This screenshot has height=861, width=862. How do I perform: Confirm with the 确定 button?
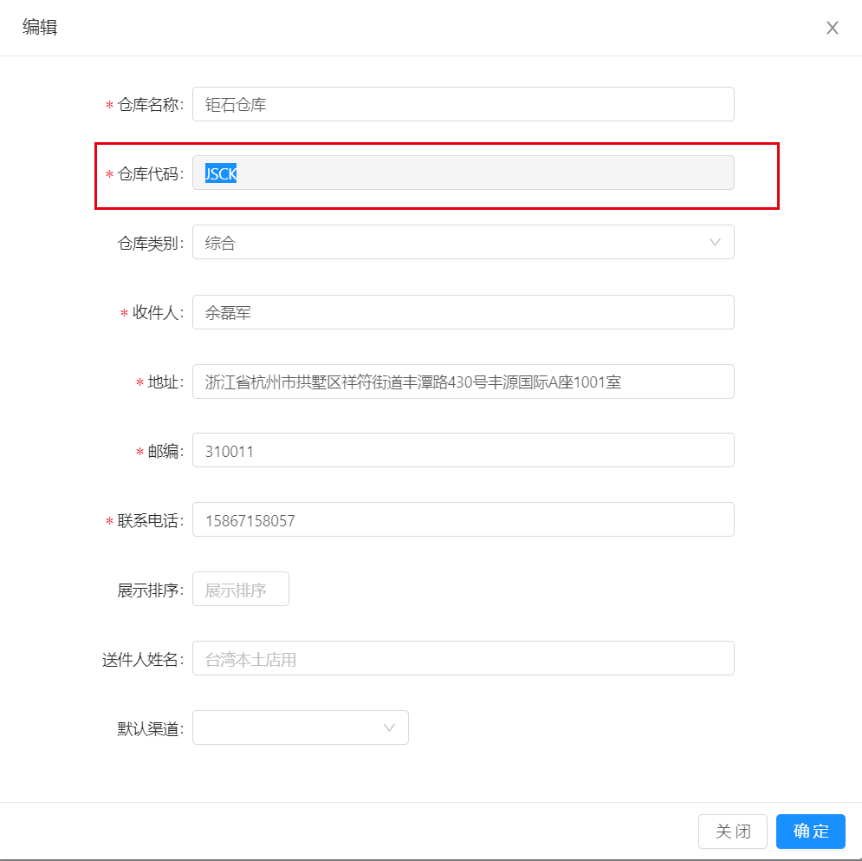[x=811, y=832]
